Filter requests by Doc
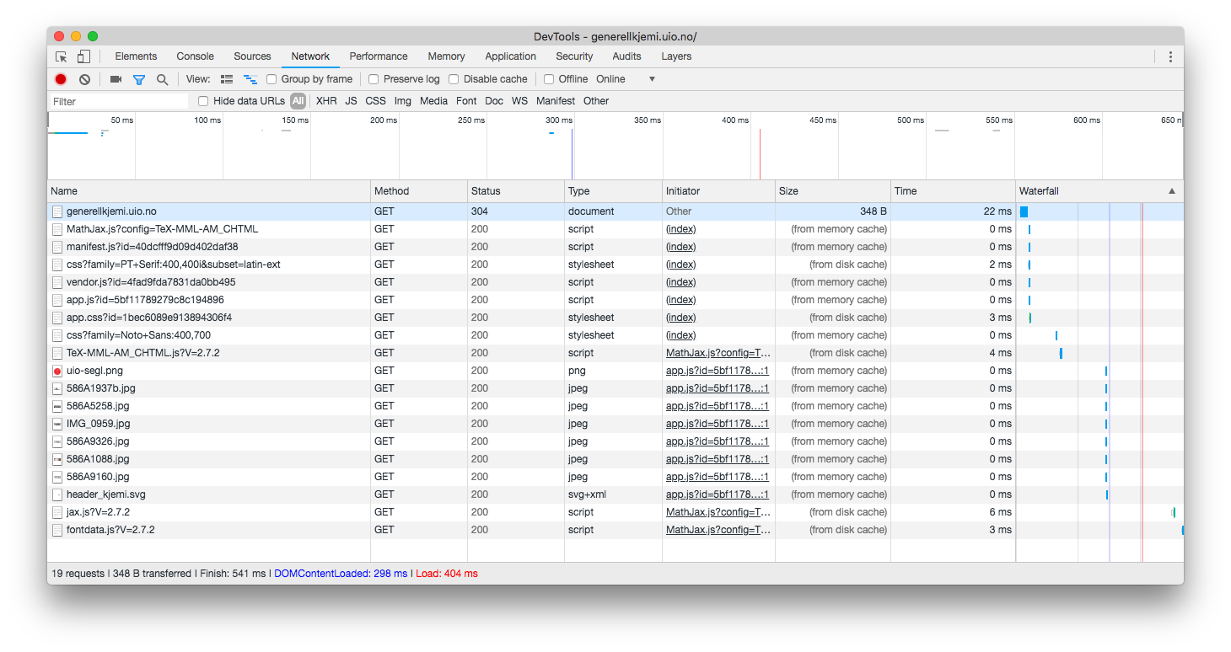The image size is (1231, 652). 494,101
